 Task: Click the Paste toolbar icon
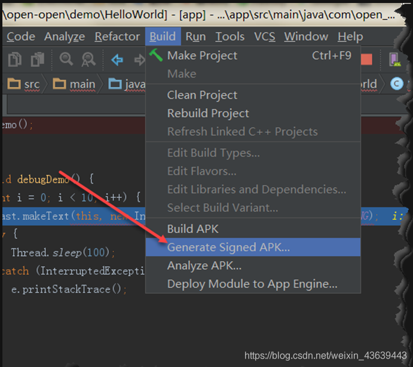[38, 59]
